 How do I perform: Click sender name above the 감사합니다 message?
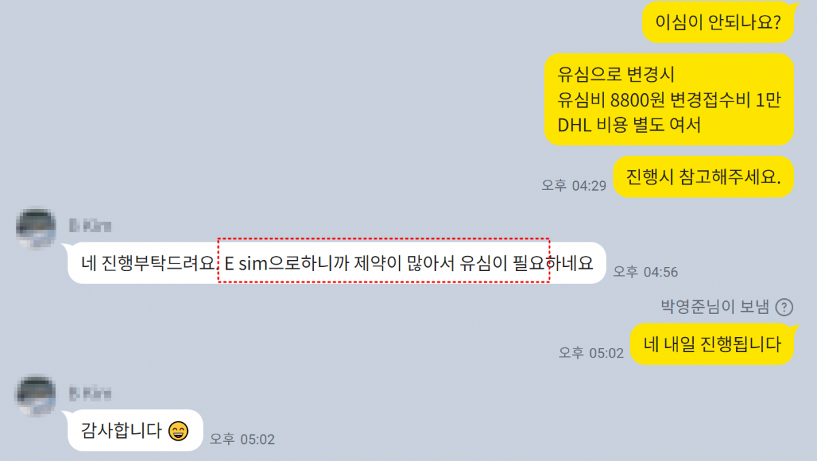[x=90, y=393]
